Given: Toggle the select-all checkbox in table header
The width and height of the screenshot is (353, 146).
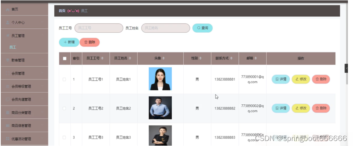Looking at the screenshot, I should [x=65, y=58].
